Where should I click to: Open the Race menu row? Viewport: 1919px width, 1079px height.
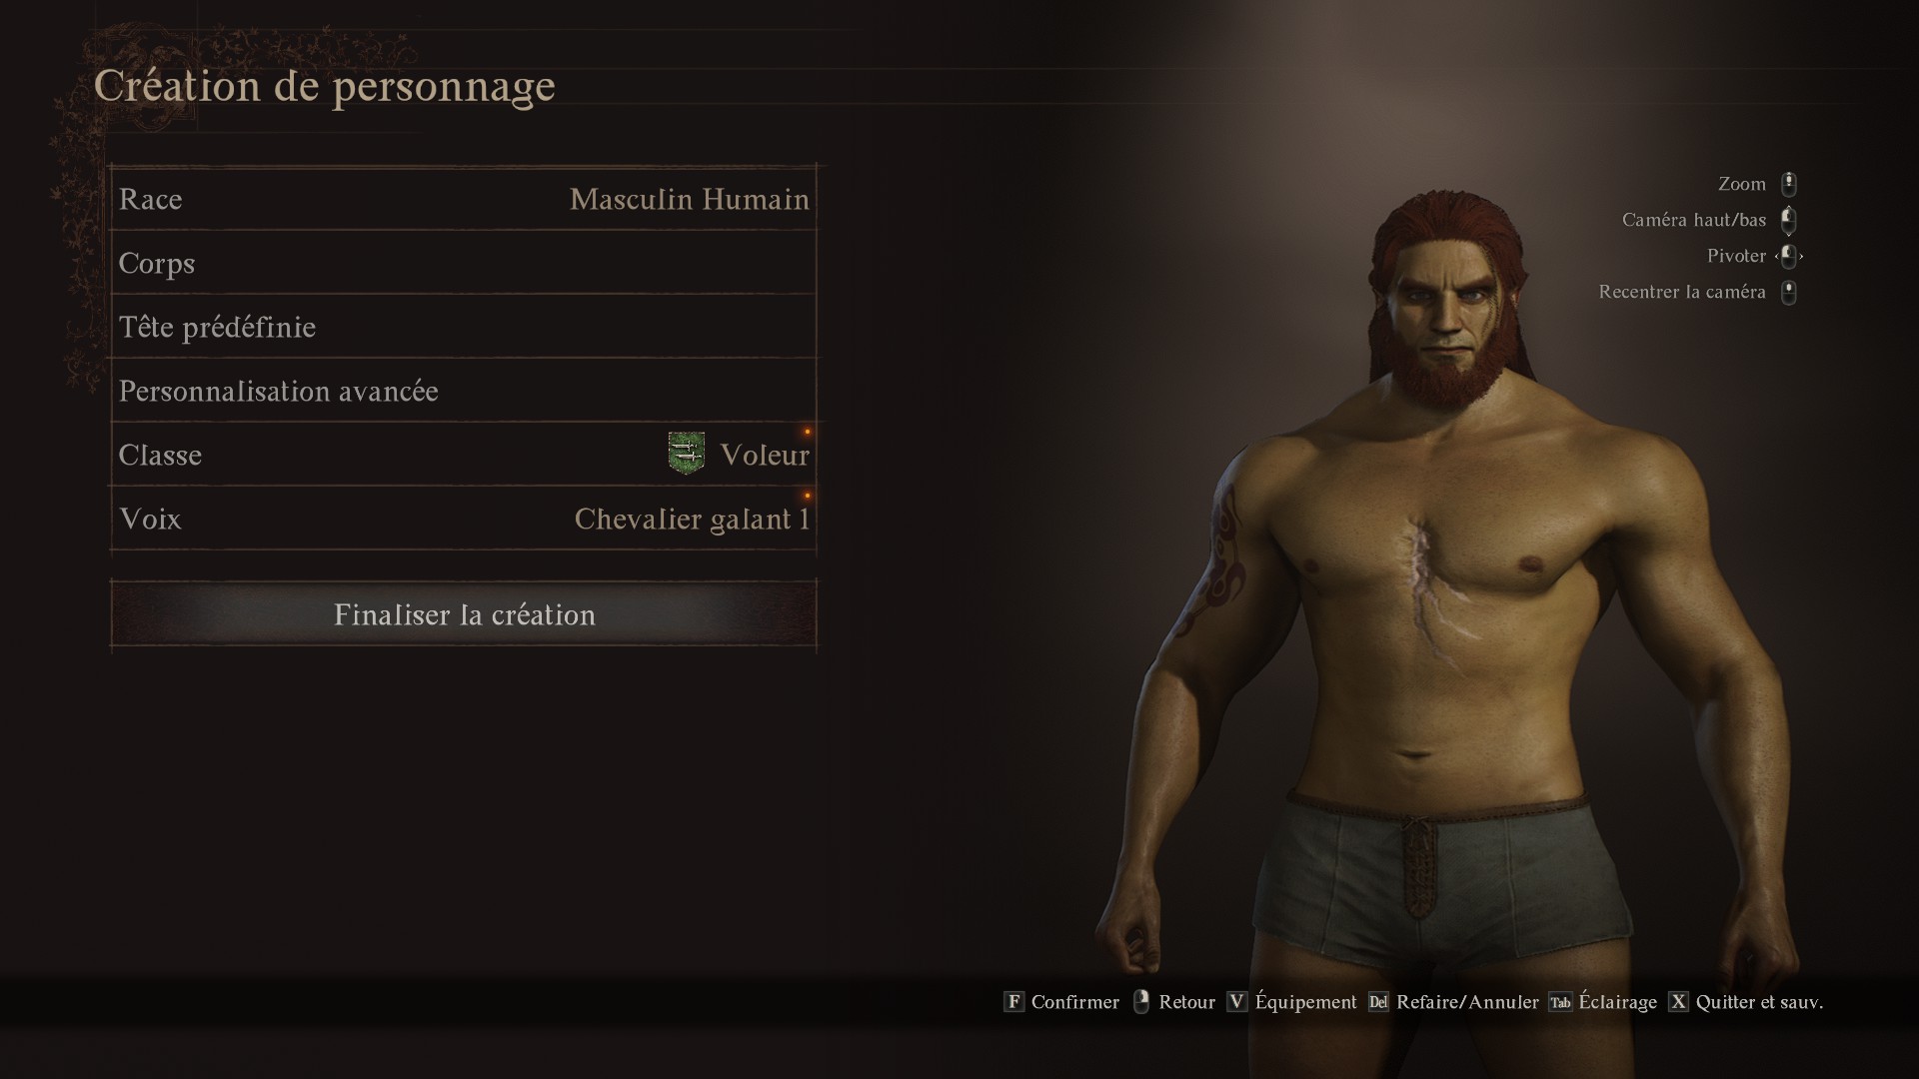(x=464, y=199)
